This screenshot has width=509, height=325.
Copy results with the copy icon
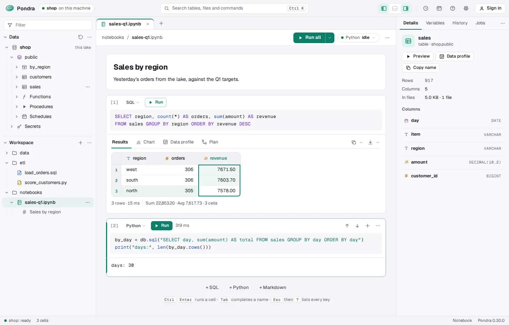pyautogui.click(x=354, y=142)
